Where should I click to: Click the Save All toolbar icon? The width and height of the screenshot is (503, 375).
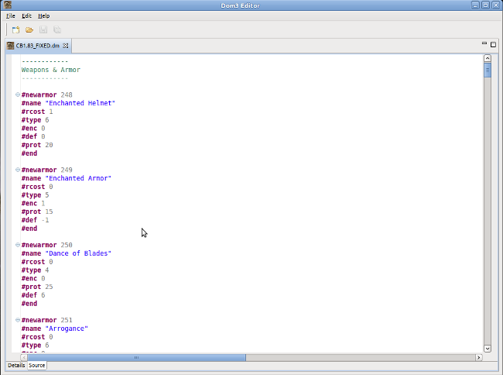tap(57, 29)
